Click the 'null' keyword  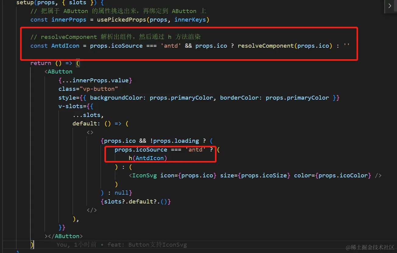pyautogui.click(x=121, y=193)
